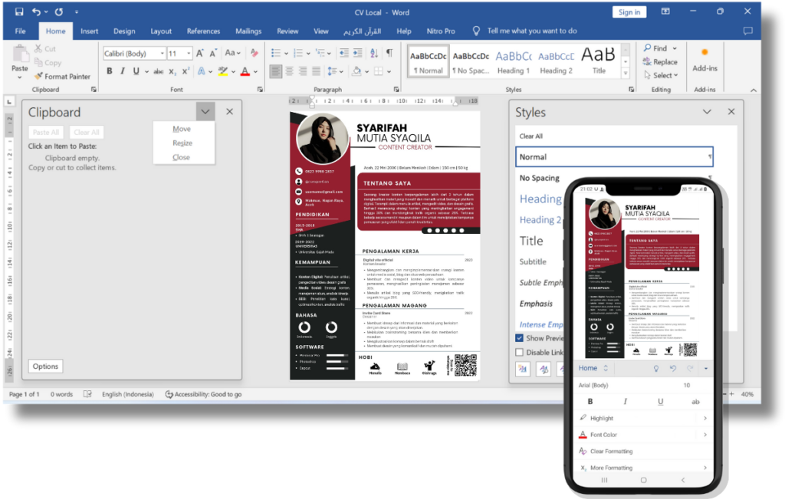This screenshot has width=785, height=503.
Task: Toggle Italic in the desktop ribbon
Action: pyautogui.click(x=123, y=71)
